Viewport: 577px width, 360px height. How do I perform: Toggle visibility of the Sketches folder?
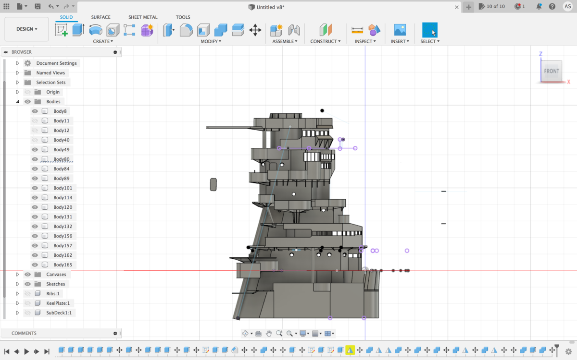[x=27, y=284]
